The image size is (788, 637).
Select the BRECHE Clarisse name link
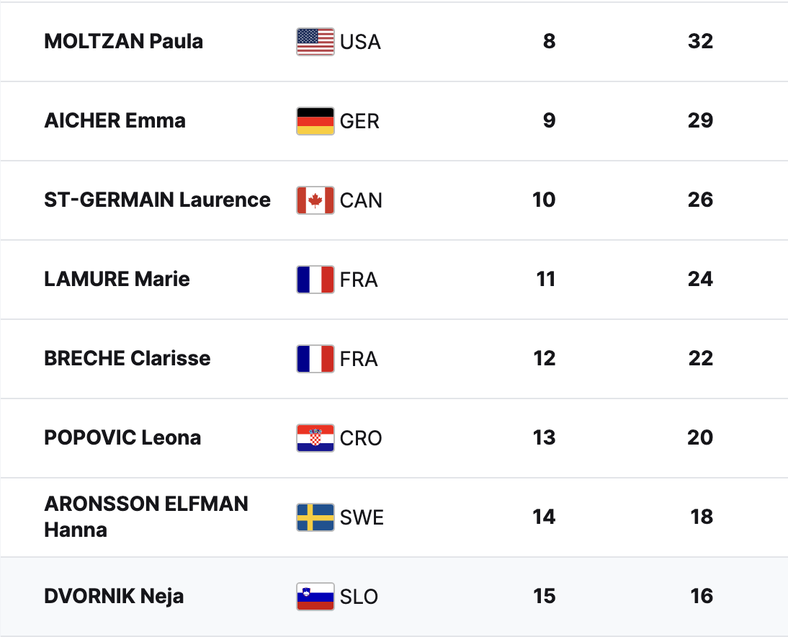tap(127, 358)
